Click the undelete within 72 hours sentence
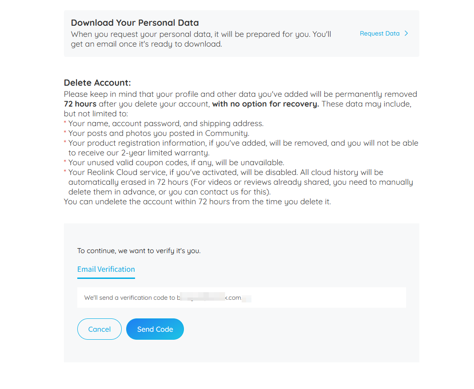This screenshot has width=474, height=389. [x=197, y=202]
